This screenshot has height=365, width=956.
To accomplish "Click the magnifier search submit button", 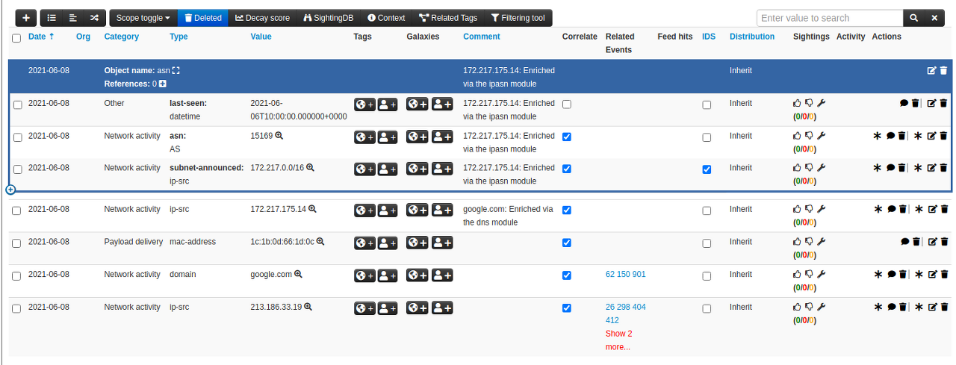I will point(914,18).
